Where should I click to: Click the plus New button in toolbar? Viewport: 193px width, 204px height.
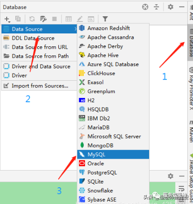click(7, 19)
